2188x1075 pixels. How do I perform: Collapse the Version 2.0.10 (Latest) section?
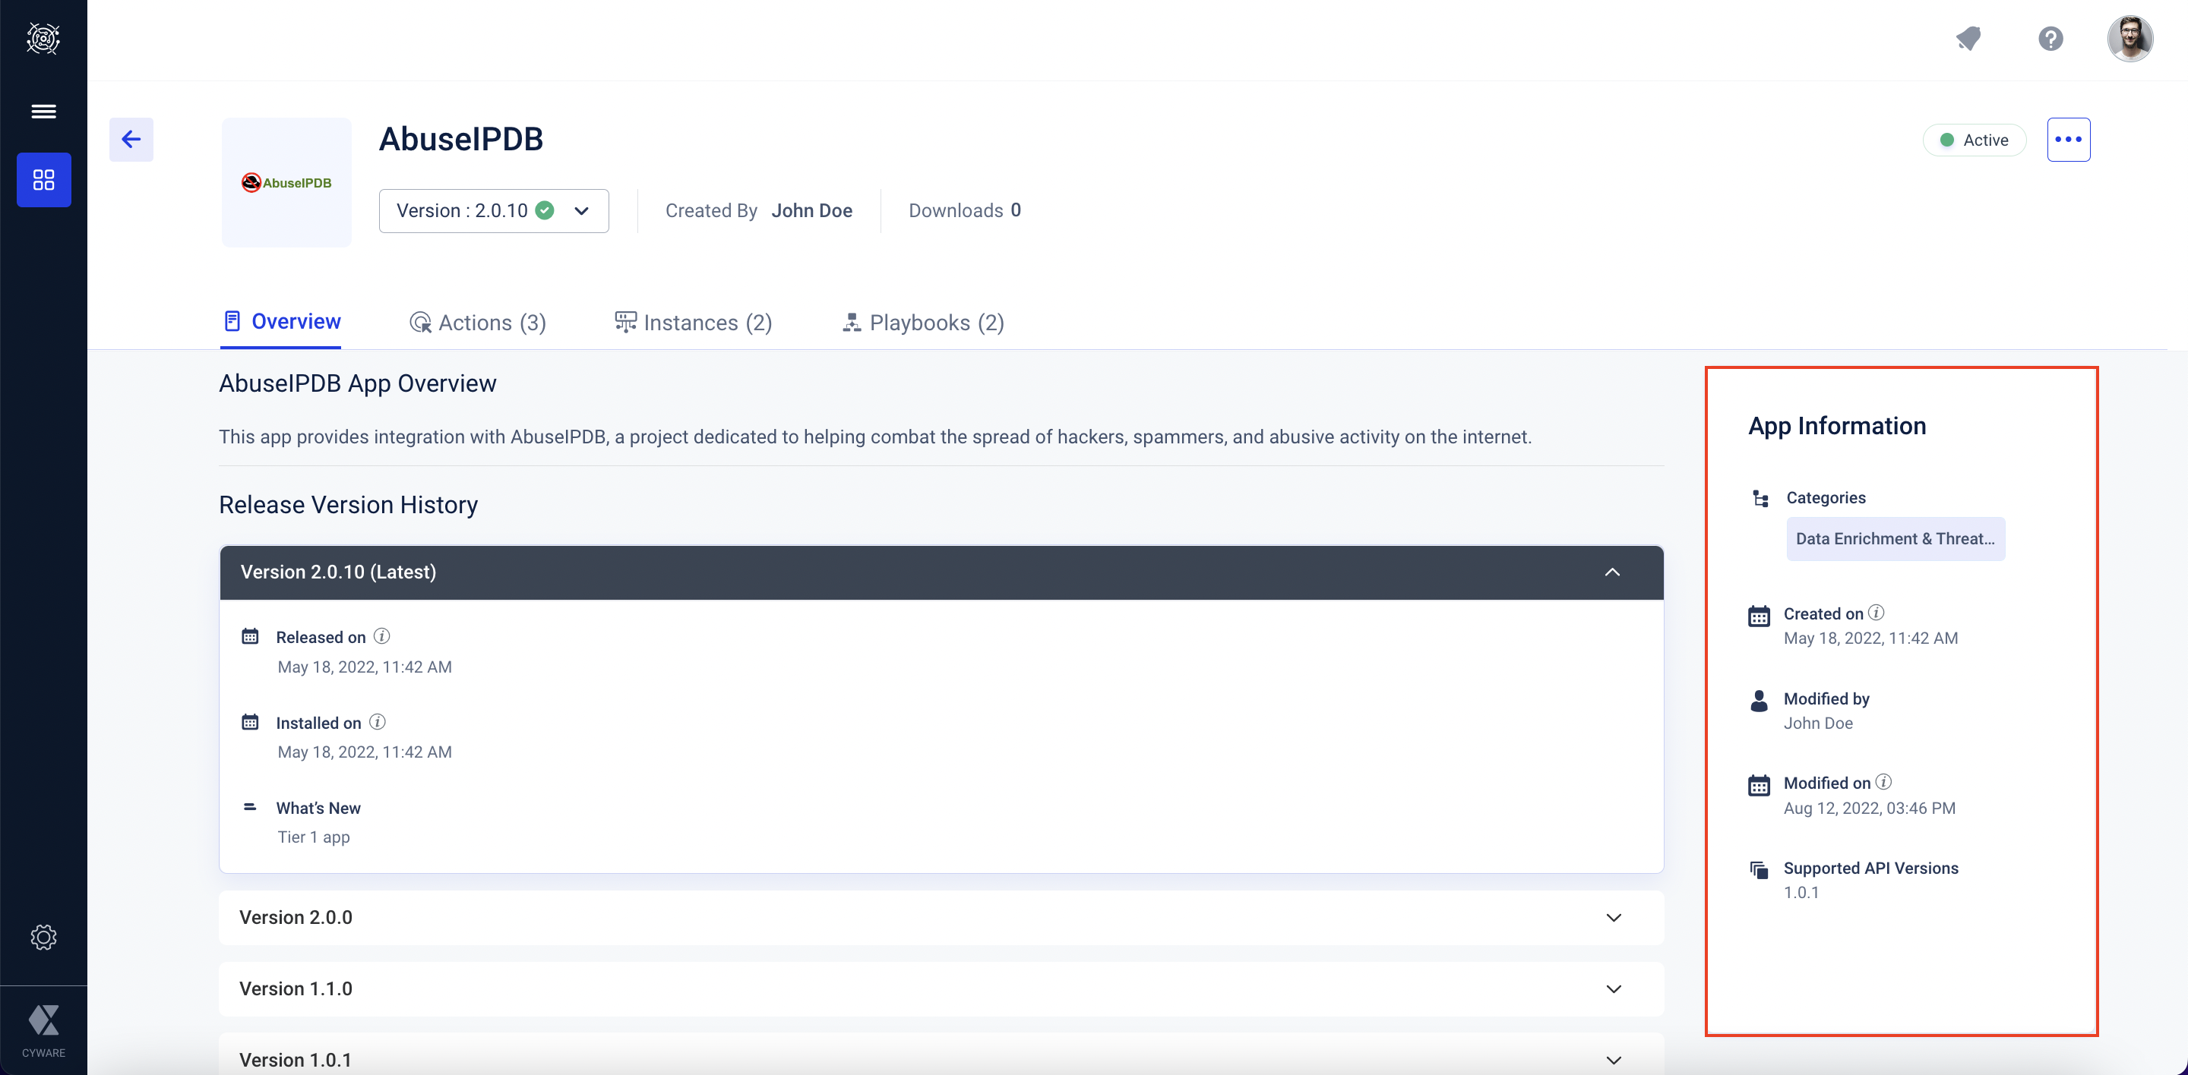coord(1612,572)
